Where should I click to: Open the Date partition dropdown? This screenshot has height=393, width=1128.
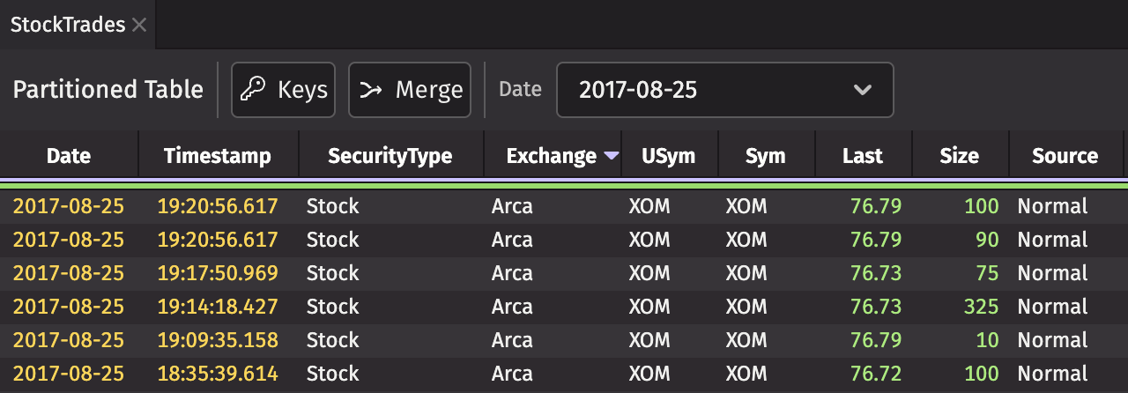724,89
